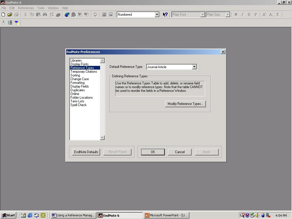
Task: Click the EndNote Defaults button
Action: coord(86,152)
